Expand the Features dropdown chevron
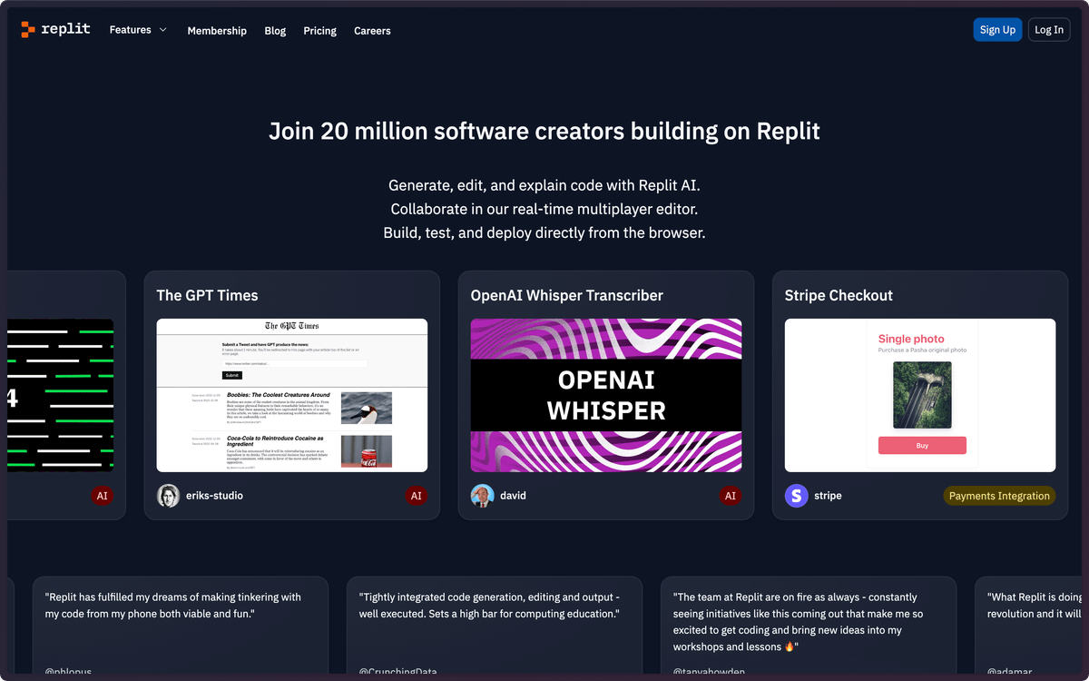This screenshot has width=1089, height=681. click(163, 30)
